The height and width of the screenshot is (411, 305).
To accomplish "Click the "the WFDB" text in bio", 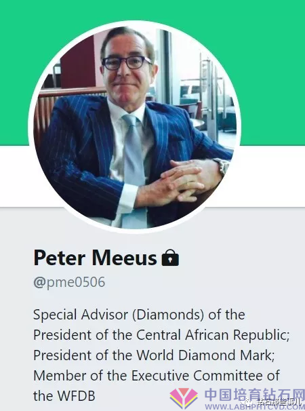I will tap(64, 396).
